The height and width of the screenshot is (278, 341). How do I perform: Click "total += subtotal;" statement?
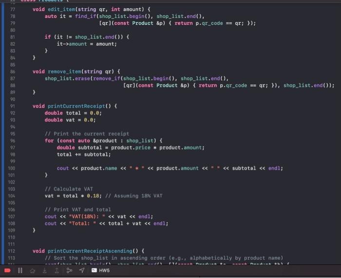pos(84,155)
